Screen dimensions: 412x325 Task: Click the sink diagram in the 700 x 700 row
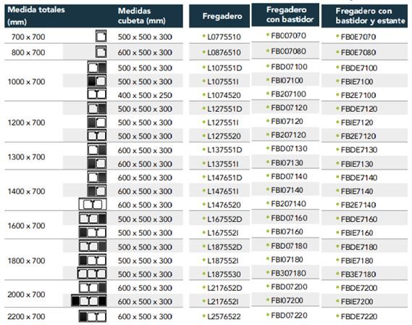point(101,36)
